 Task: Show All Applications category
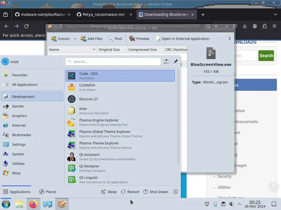[32, 85]
